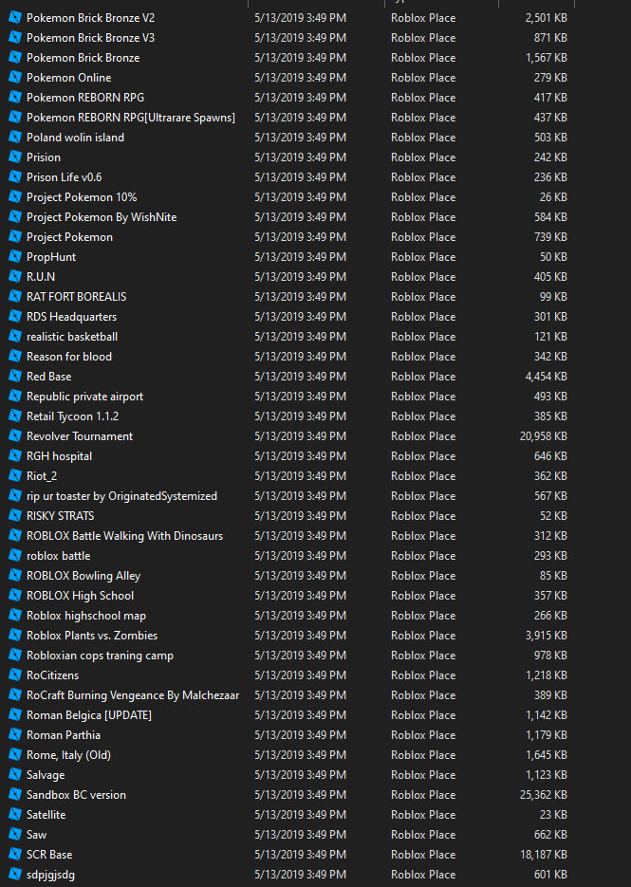
Task: Click the 4,454 KB size value
Action: tap(547, 377)
